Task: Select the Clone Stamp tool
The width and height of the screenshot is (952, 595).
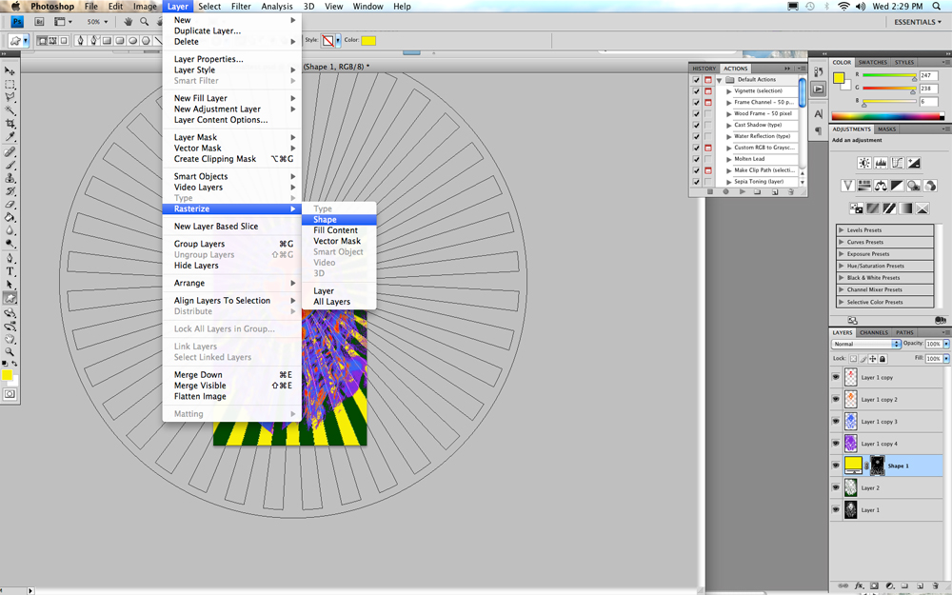Action: coord(10,178)
